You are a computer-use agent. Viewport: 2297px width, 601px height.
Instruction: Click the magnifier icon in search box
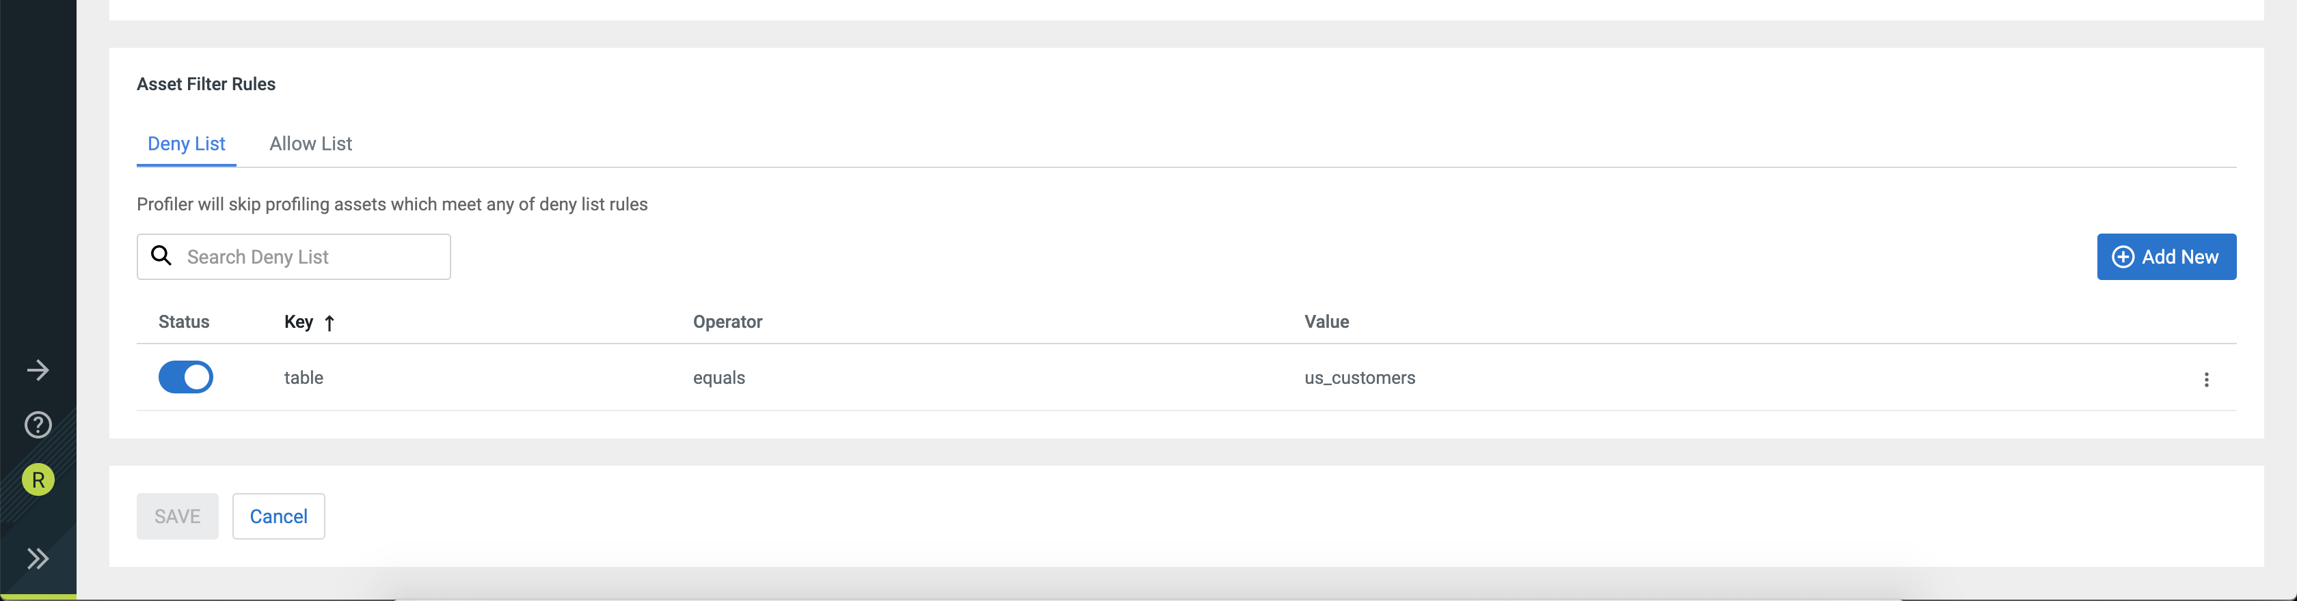coord(161,256)
